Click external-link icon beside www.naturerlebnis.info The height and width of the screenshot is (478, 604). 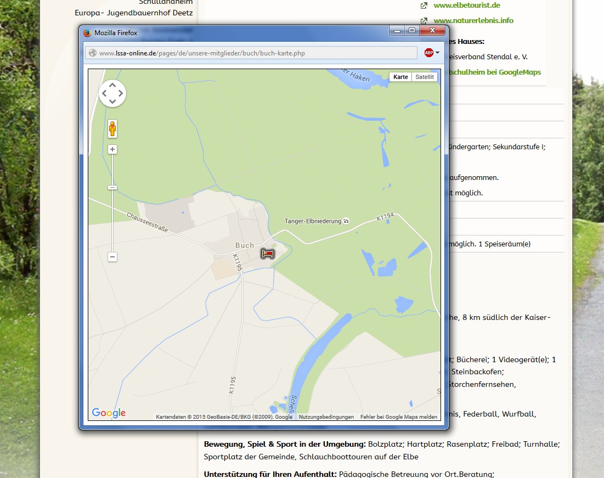pyautogui.click(x=424, y=21)
